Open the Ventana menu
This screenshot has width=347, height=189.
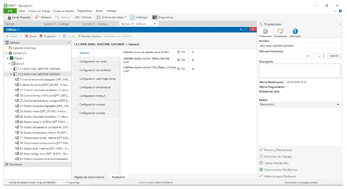(111, 11)
